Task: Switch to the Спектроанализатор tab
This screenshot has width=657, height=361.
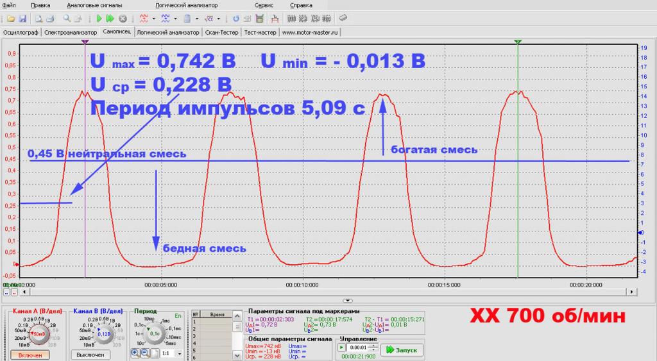Action: (x=71, y=31)
